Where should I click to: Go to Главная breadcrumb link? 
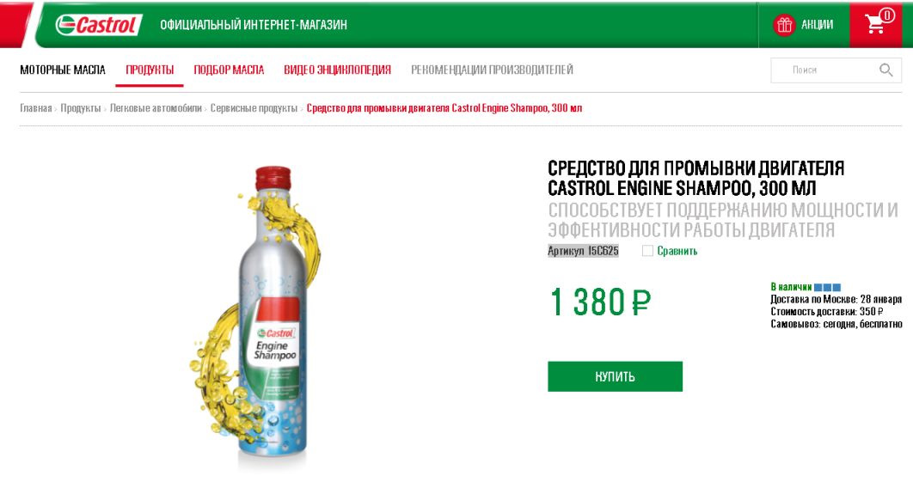pyautogui.click(x=35, y=108)
